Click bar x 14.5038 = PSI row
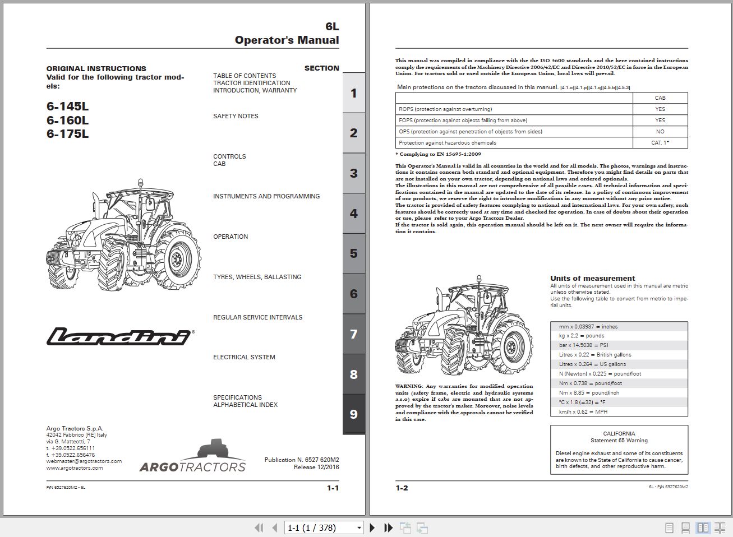The height and width of the screenshot is (537, 733). 619,345
